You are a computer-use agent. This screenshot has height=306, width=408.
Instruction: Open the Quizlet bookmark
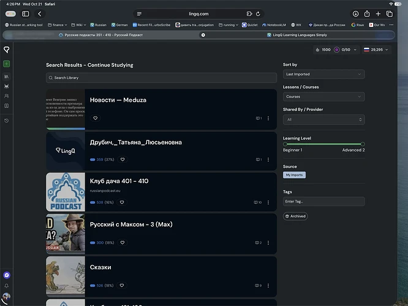[x=249, y=25]
